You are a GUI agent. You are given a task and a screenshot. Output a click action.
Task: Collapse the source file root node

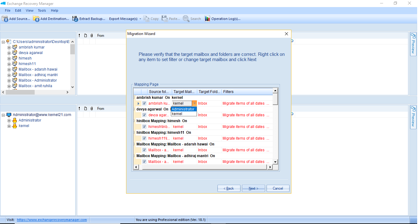tap(3, 42)
